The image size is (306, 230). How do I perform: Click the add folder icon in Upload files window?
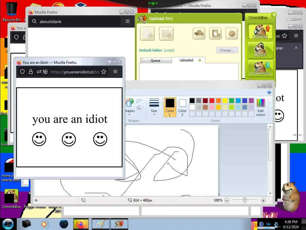[x=166, y=34]
